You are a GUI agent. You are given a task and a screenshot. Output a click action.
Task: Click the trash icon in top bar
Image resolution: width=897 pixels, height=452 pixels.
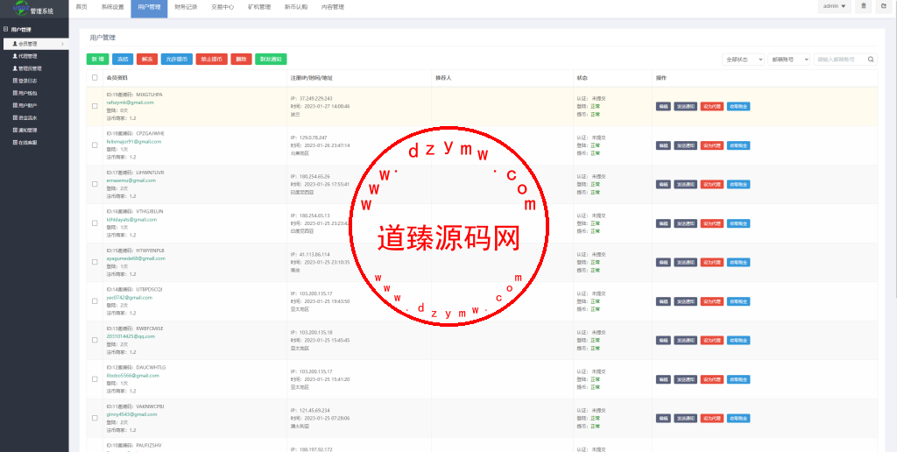(x=863, y=6)
